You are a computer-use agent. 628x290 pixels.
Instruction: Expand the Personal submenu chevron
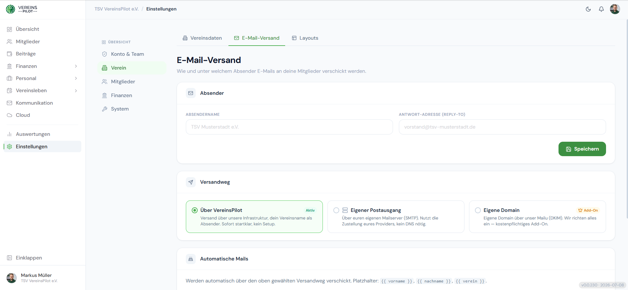click(76, 78)
